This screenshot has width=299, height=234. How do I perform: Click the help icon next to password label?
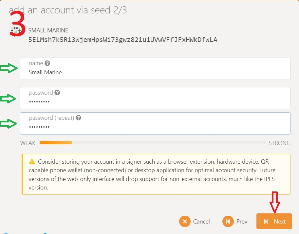click(57, 93)
